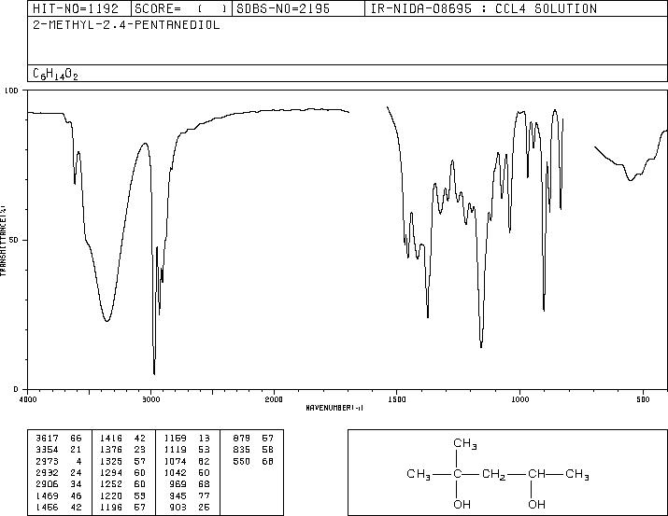Click the OH group below the quaternary carbon

click(x=462, y=504)
